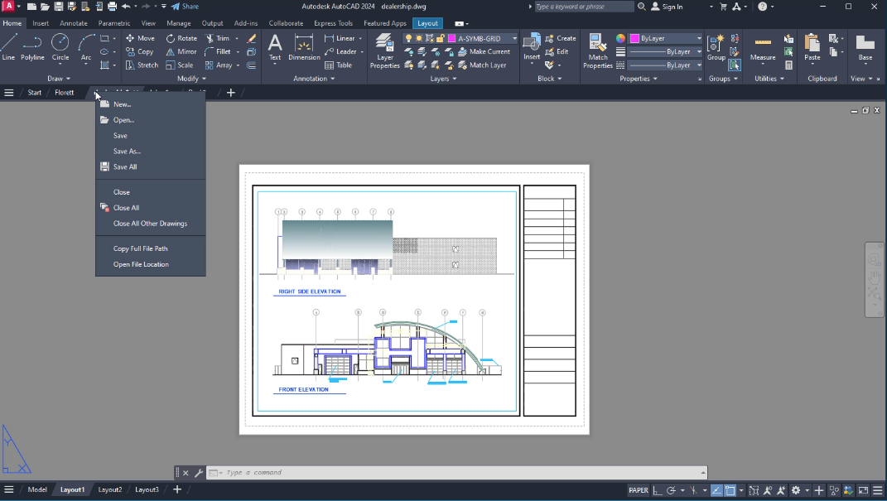Screen dimensions: 887x501
Task: Click the Leader annotation tool
Action: point(340,51)
